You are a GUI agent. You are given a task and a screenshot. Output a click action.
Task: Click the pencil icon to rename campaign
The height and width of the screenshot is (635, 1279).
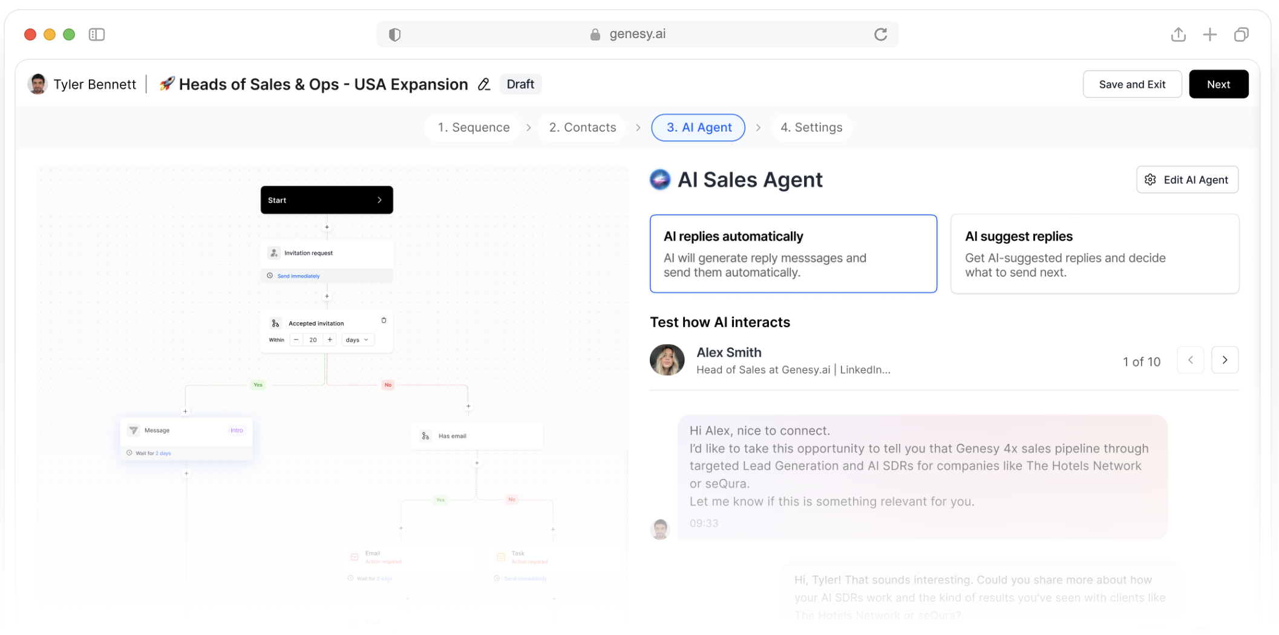pos(483,85)
